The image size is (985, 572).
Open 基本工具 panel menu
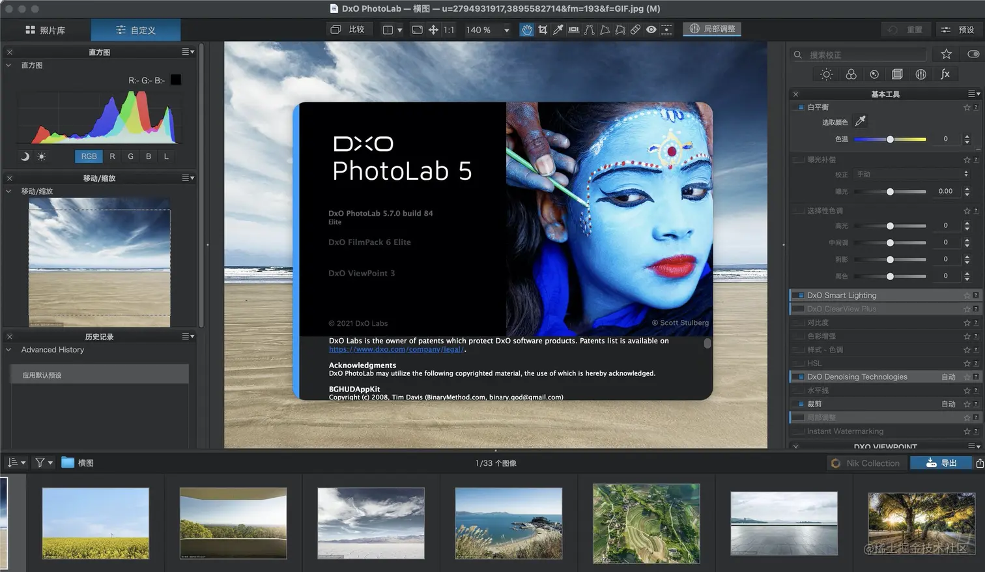974,94
